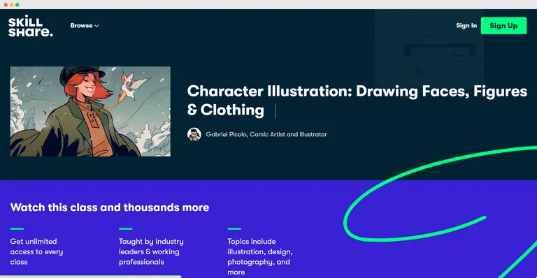Open the character illustration class thumbnail
Screen dimensions: 537x278
pos(90,112)
